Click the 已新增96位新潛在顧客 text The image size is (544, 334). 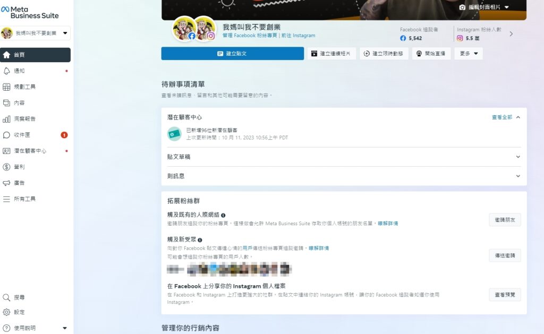(211, 131)
